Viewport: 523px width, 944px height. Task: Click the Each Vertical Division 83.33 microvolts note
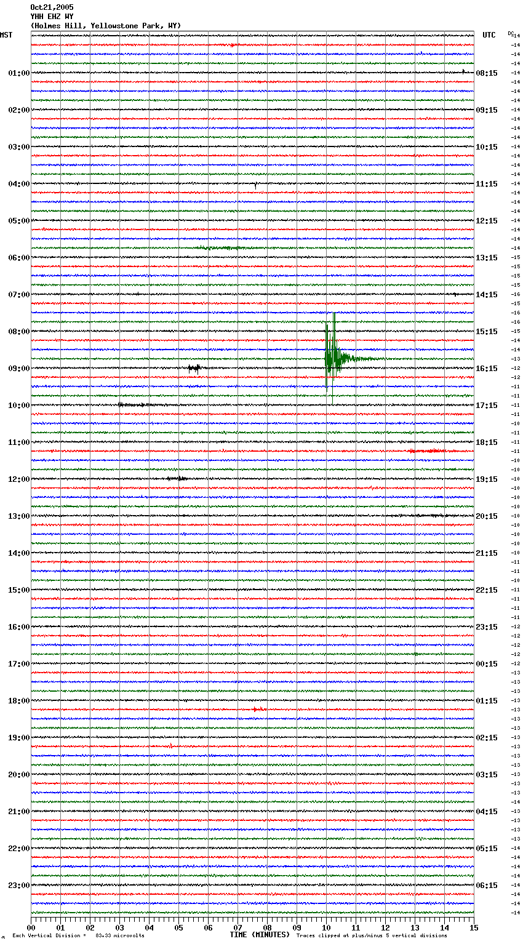click(x=79, y=935)
